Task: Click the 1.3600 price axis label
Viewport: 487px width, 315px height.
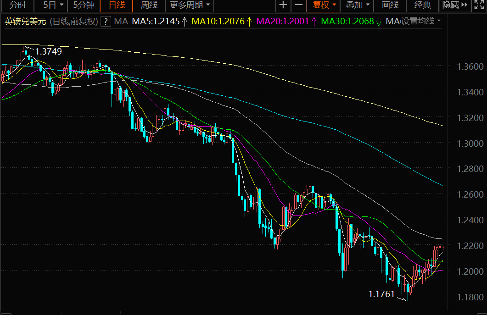Action: click(470, 66)
